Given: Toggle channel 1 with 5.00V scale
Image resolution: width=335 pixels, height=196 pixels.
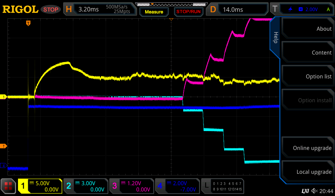Looking at the screenshot, I should click(x=40, y=186).
